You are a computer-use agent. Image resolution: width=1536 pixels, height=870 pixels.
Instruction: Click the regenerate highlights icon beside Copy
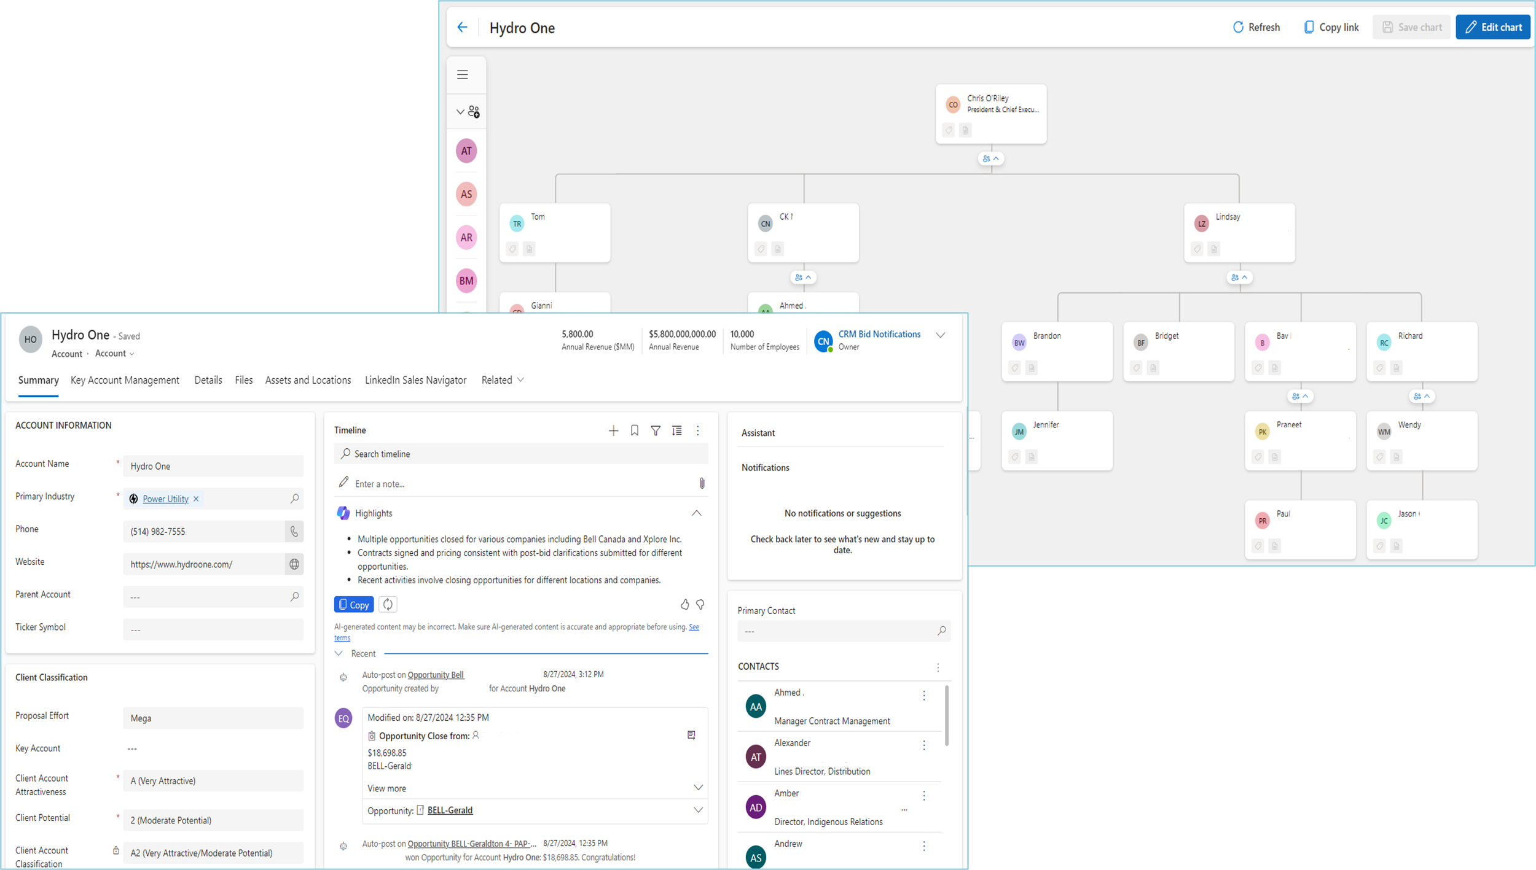coord(388,605)
